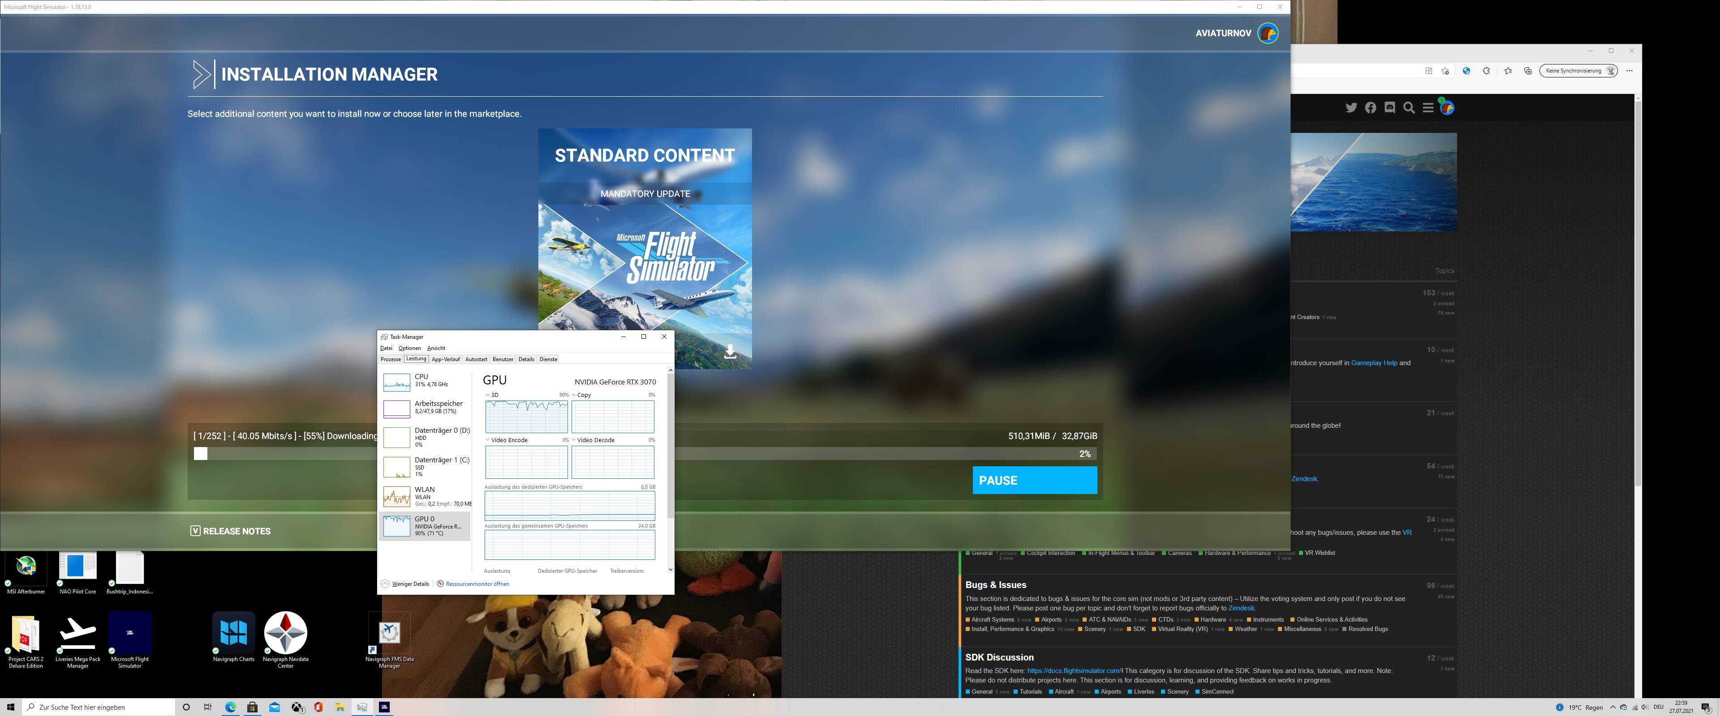Click download arrow on Standard Content tile

tap(731, 352)
